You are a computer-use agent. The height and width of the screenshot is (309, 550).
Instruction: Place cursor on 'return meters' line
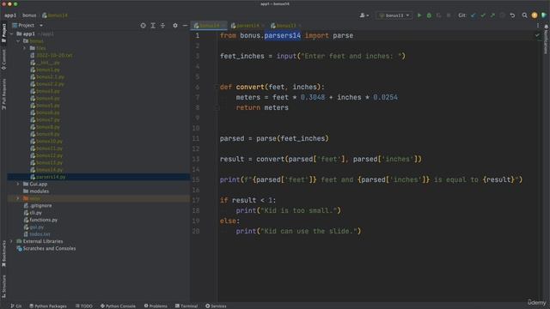(262, 107)
